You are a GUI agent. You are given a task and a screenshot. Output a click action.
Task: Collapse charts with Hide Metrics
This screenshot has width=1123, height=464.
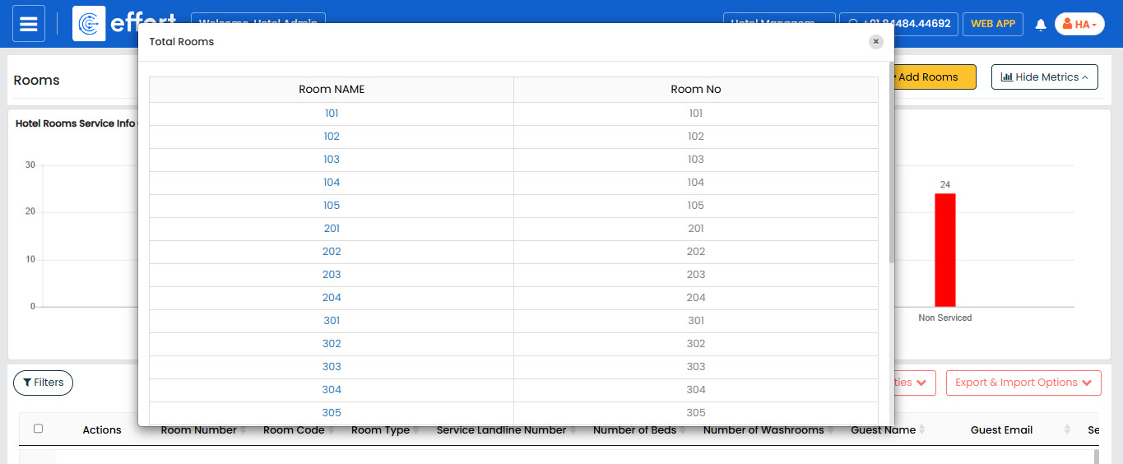coord(1044,77)
